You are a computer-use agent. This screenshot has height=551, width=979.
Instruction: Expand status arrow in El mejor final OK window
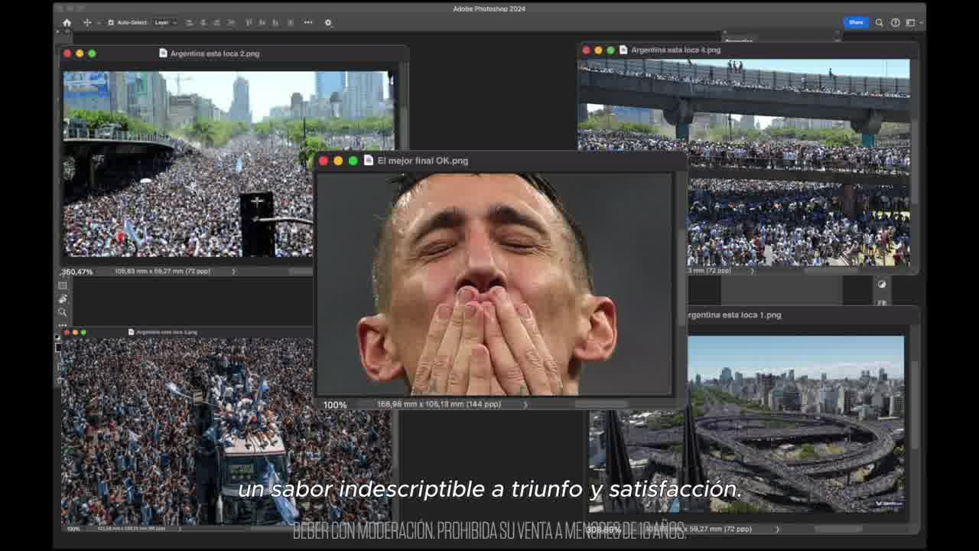pos(525,405)
